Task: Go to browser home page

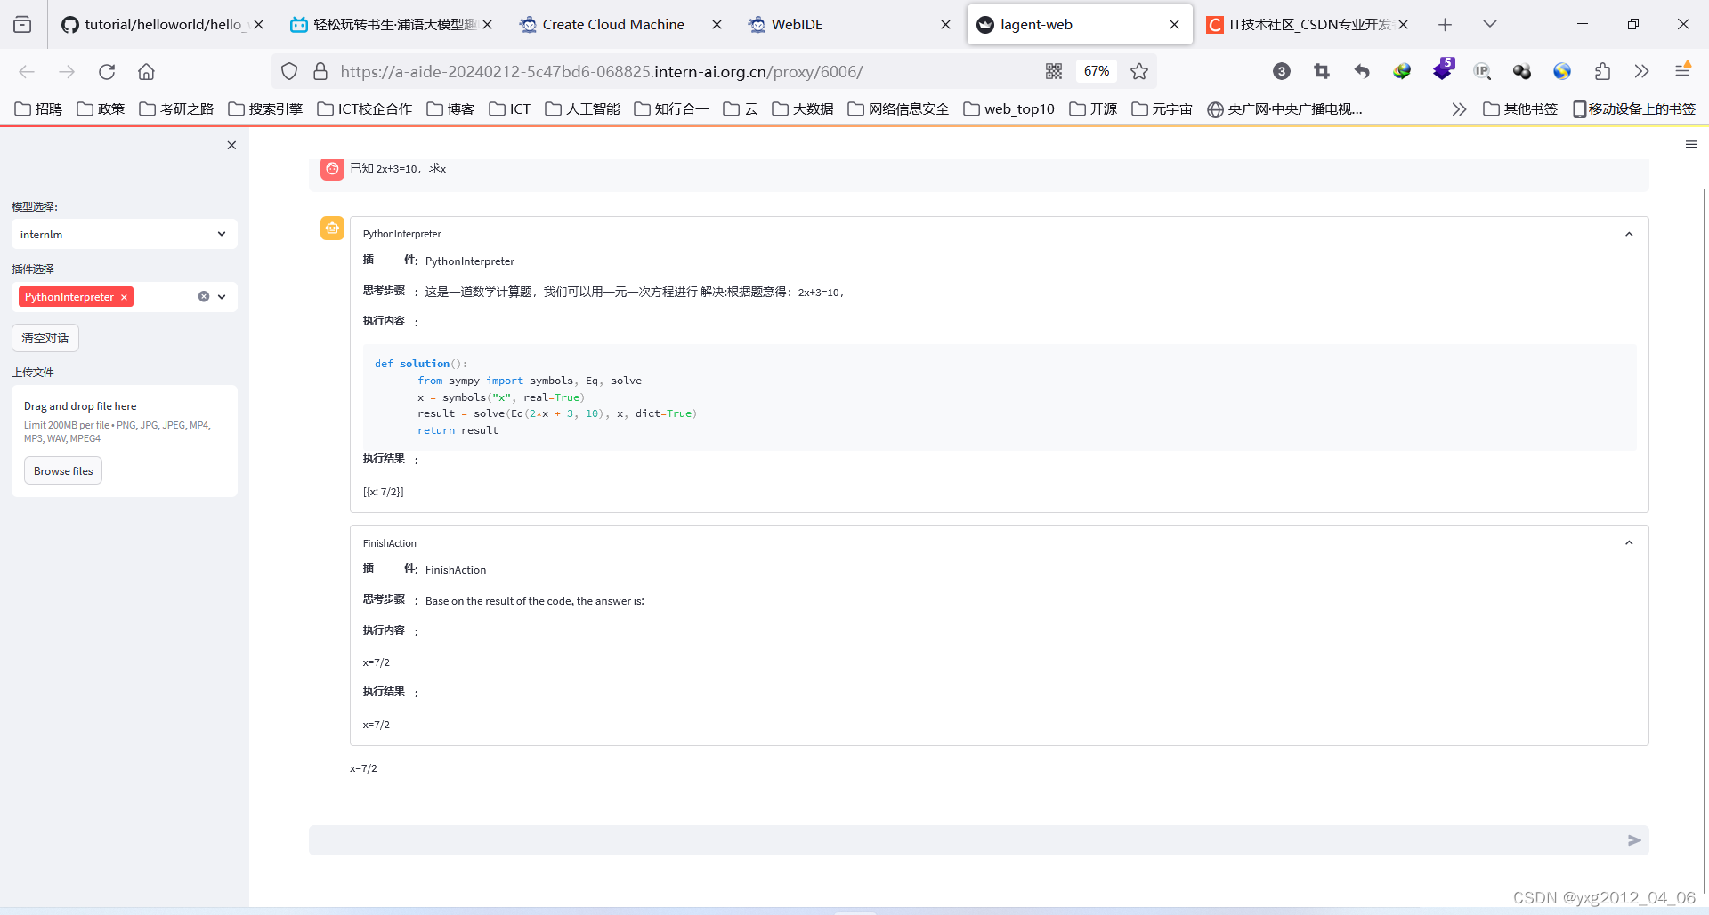Action: click(146, 71)
